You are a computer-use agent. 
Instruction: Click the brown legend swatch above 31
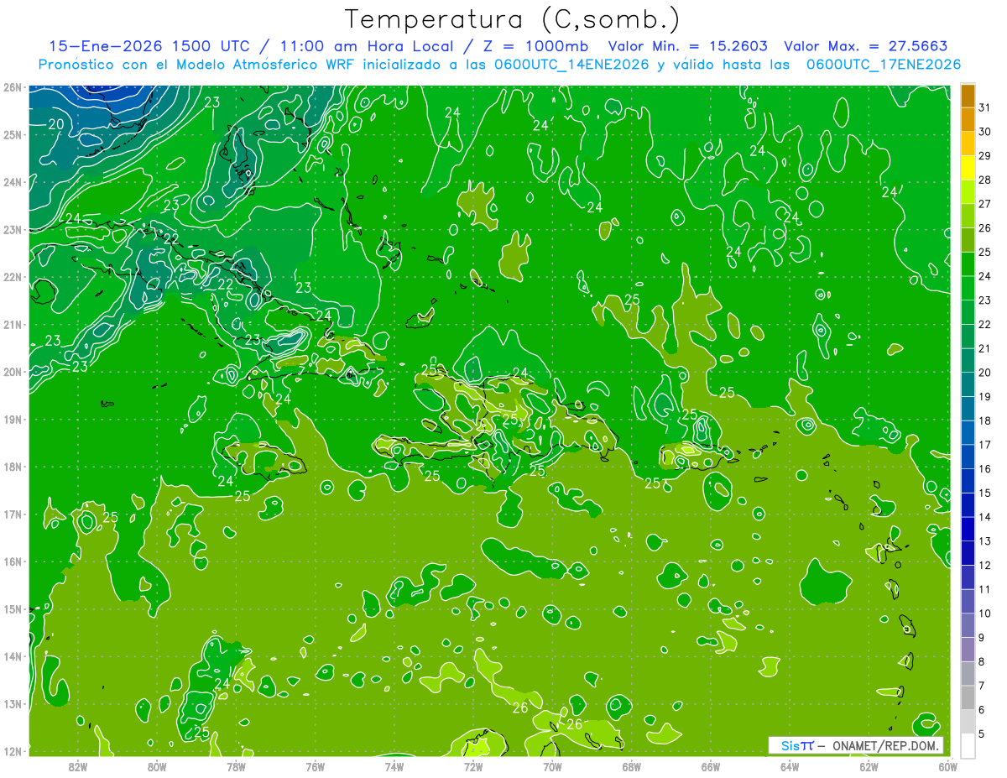click(x=968, y=95)
